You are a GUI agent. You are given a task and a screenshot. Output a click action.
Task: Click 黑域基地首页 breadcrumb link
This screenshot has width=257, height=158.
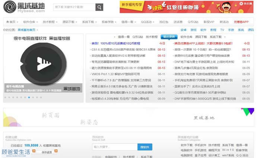coord(26,30)
